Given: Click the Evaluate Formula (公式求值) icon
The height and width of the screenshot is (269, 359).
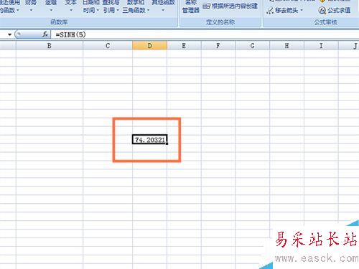Looking at the screenshot, I should [x=322, y=11].
